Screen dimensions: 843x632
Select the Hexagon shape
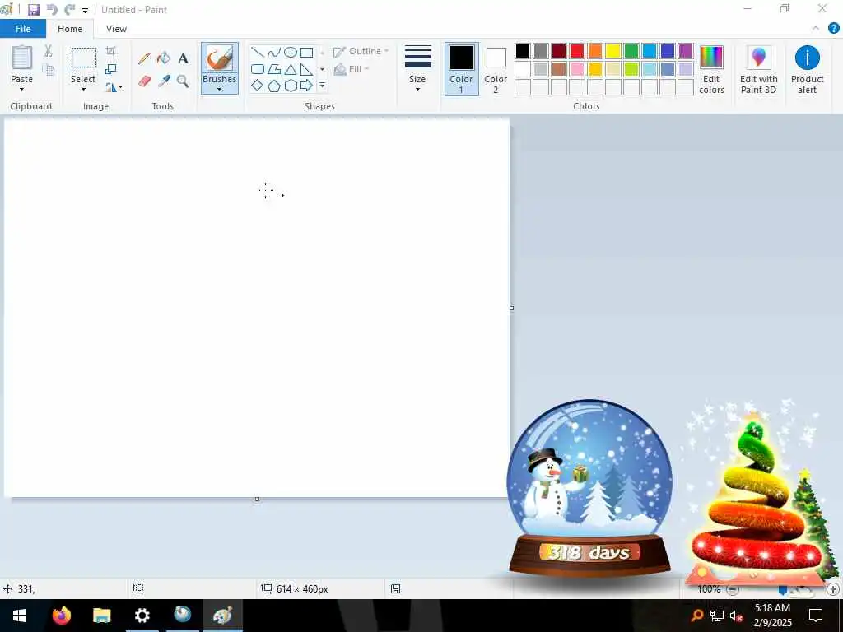coord(291,86)
